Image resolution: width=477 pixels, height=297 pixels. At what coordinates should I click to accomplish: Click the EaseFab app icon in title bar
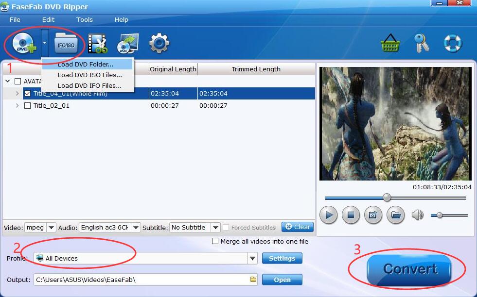(4, 7)
